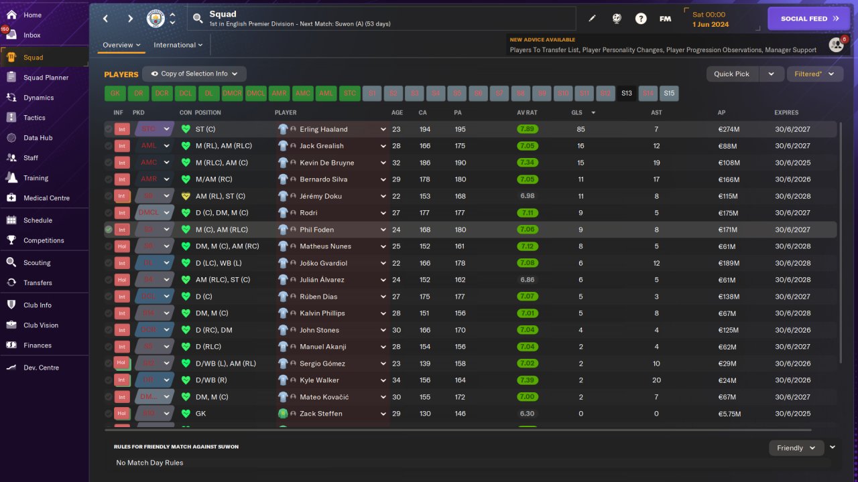Tick the selection circle for Erling Haaland
858x482 pixels.
[109, 129]
